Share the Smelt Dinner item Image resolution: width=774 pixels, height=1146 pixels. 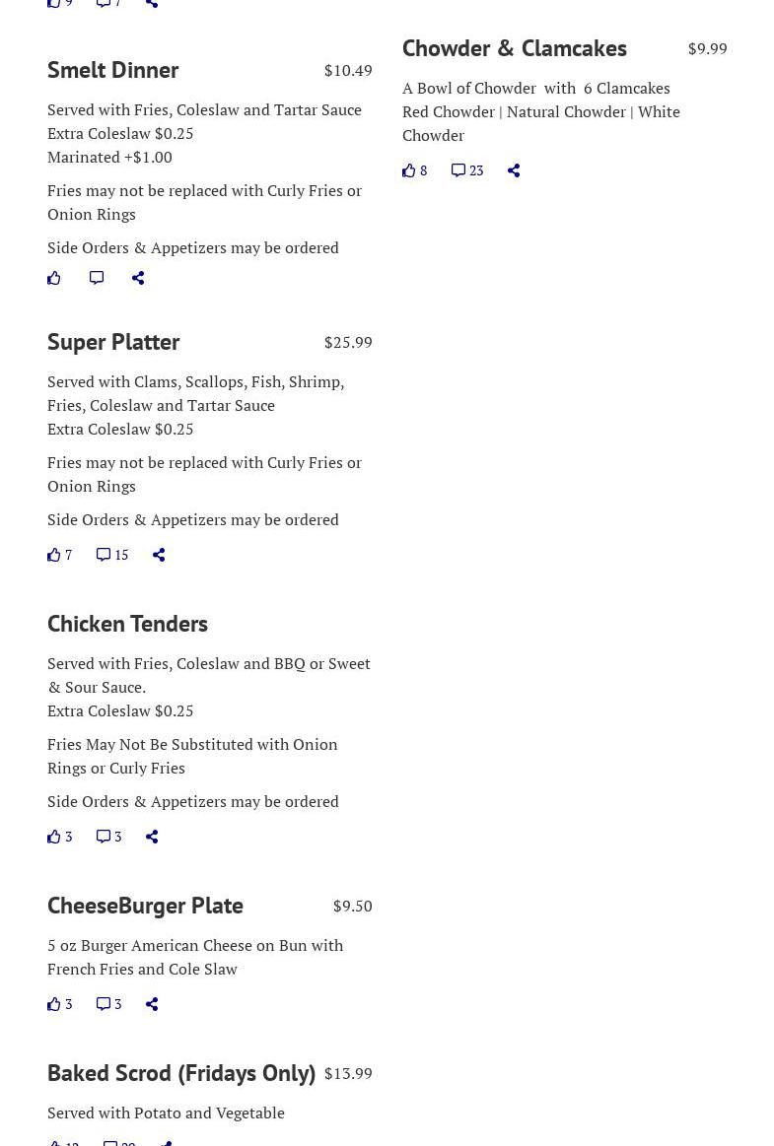(138, 278)
